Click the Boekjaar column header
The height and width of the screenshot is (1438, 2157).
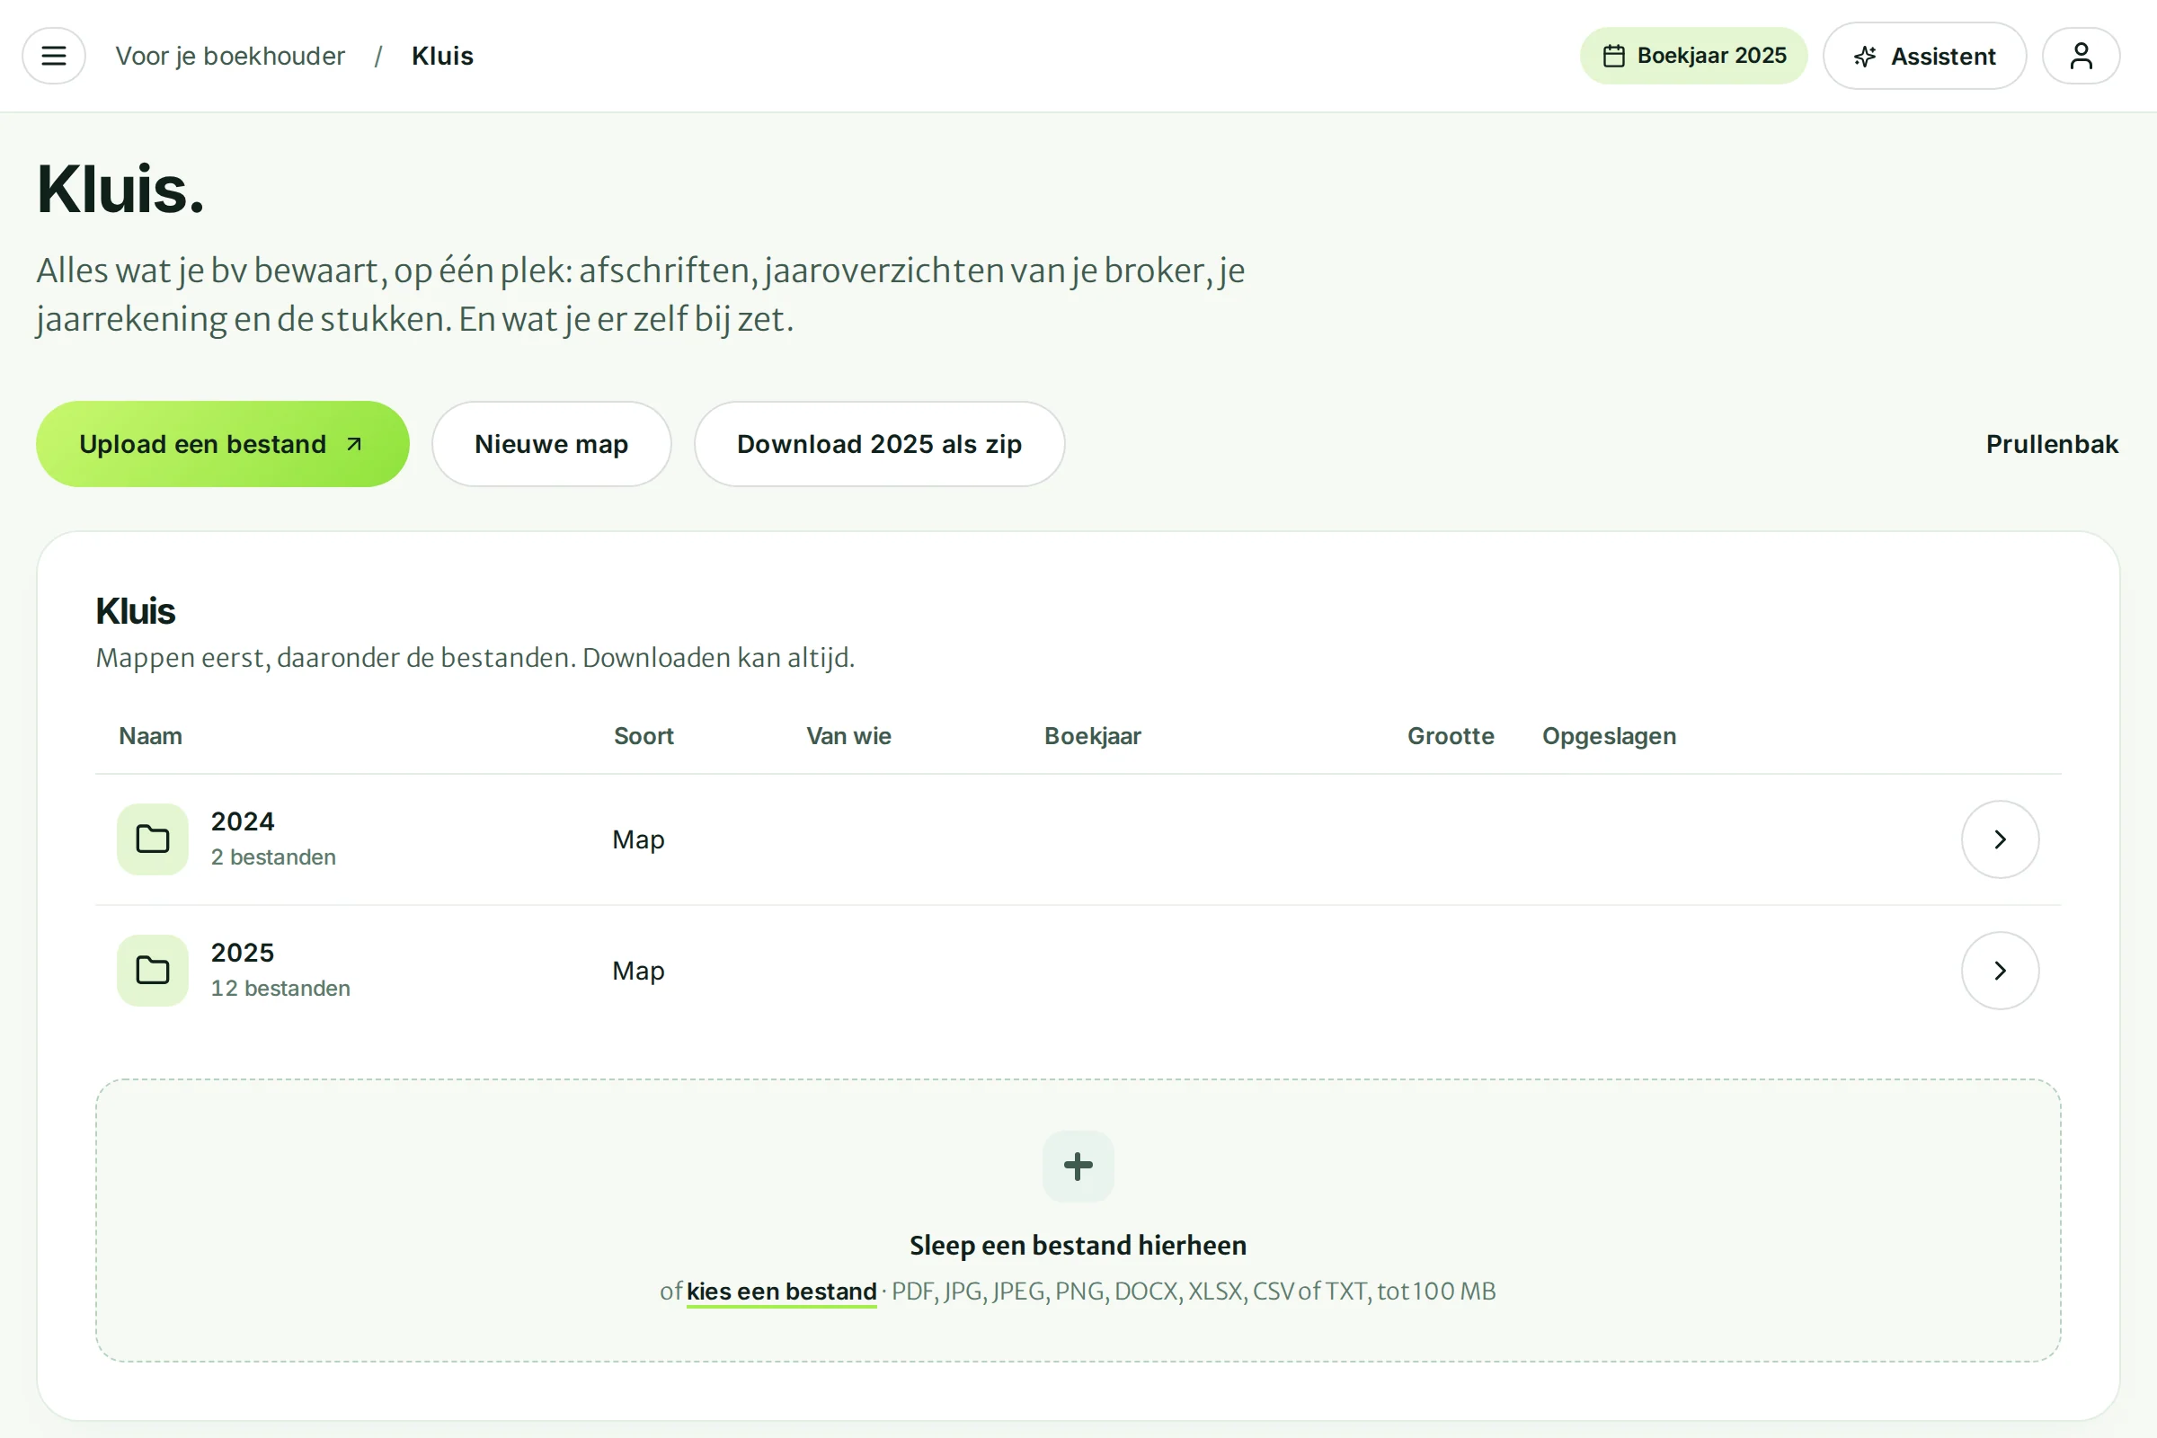click(x=1092, y=736)
